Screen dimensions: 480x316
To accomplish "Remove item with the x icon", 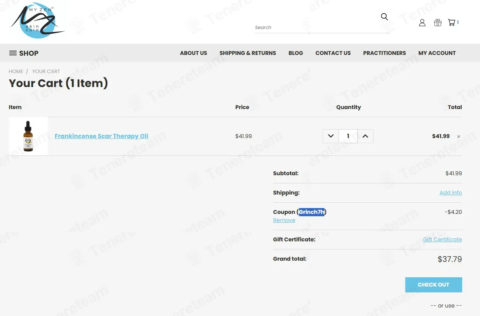I will coord(459,137).
